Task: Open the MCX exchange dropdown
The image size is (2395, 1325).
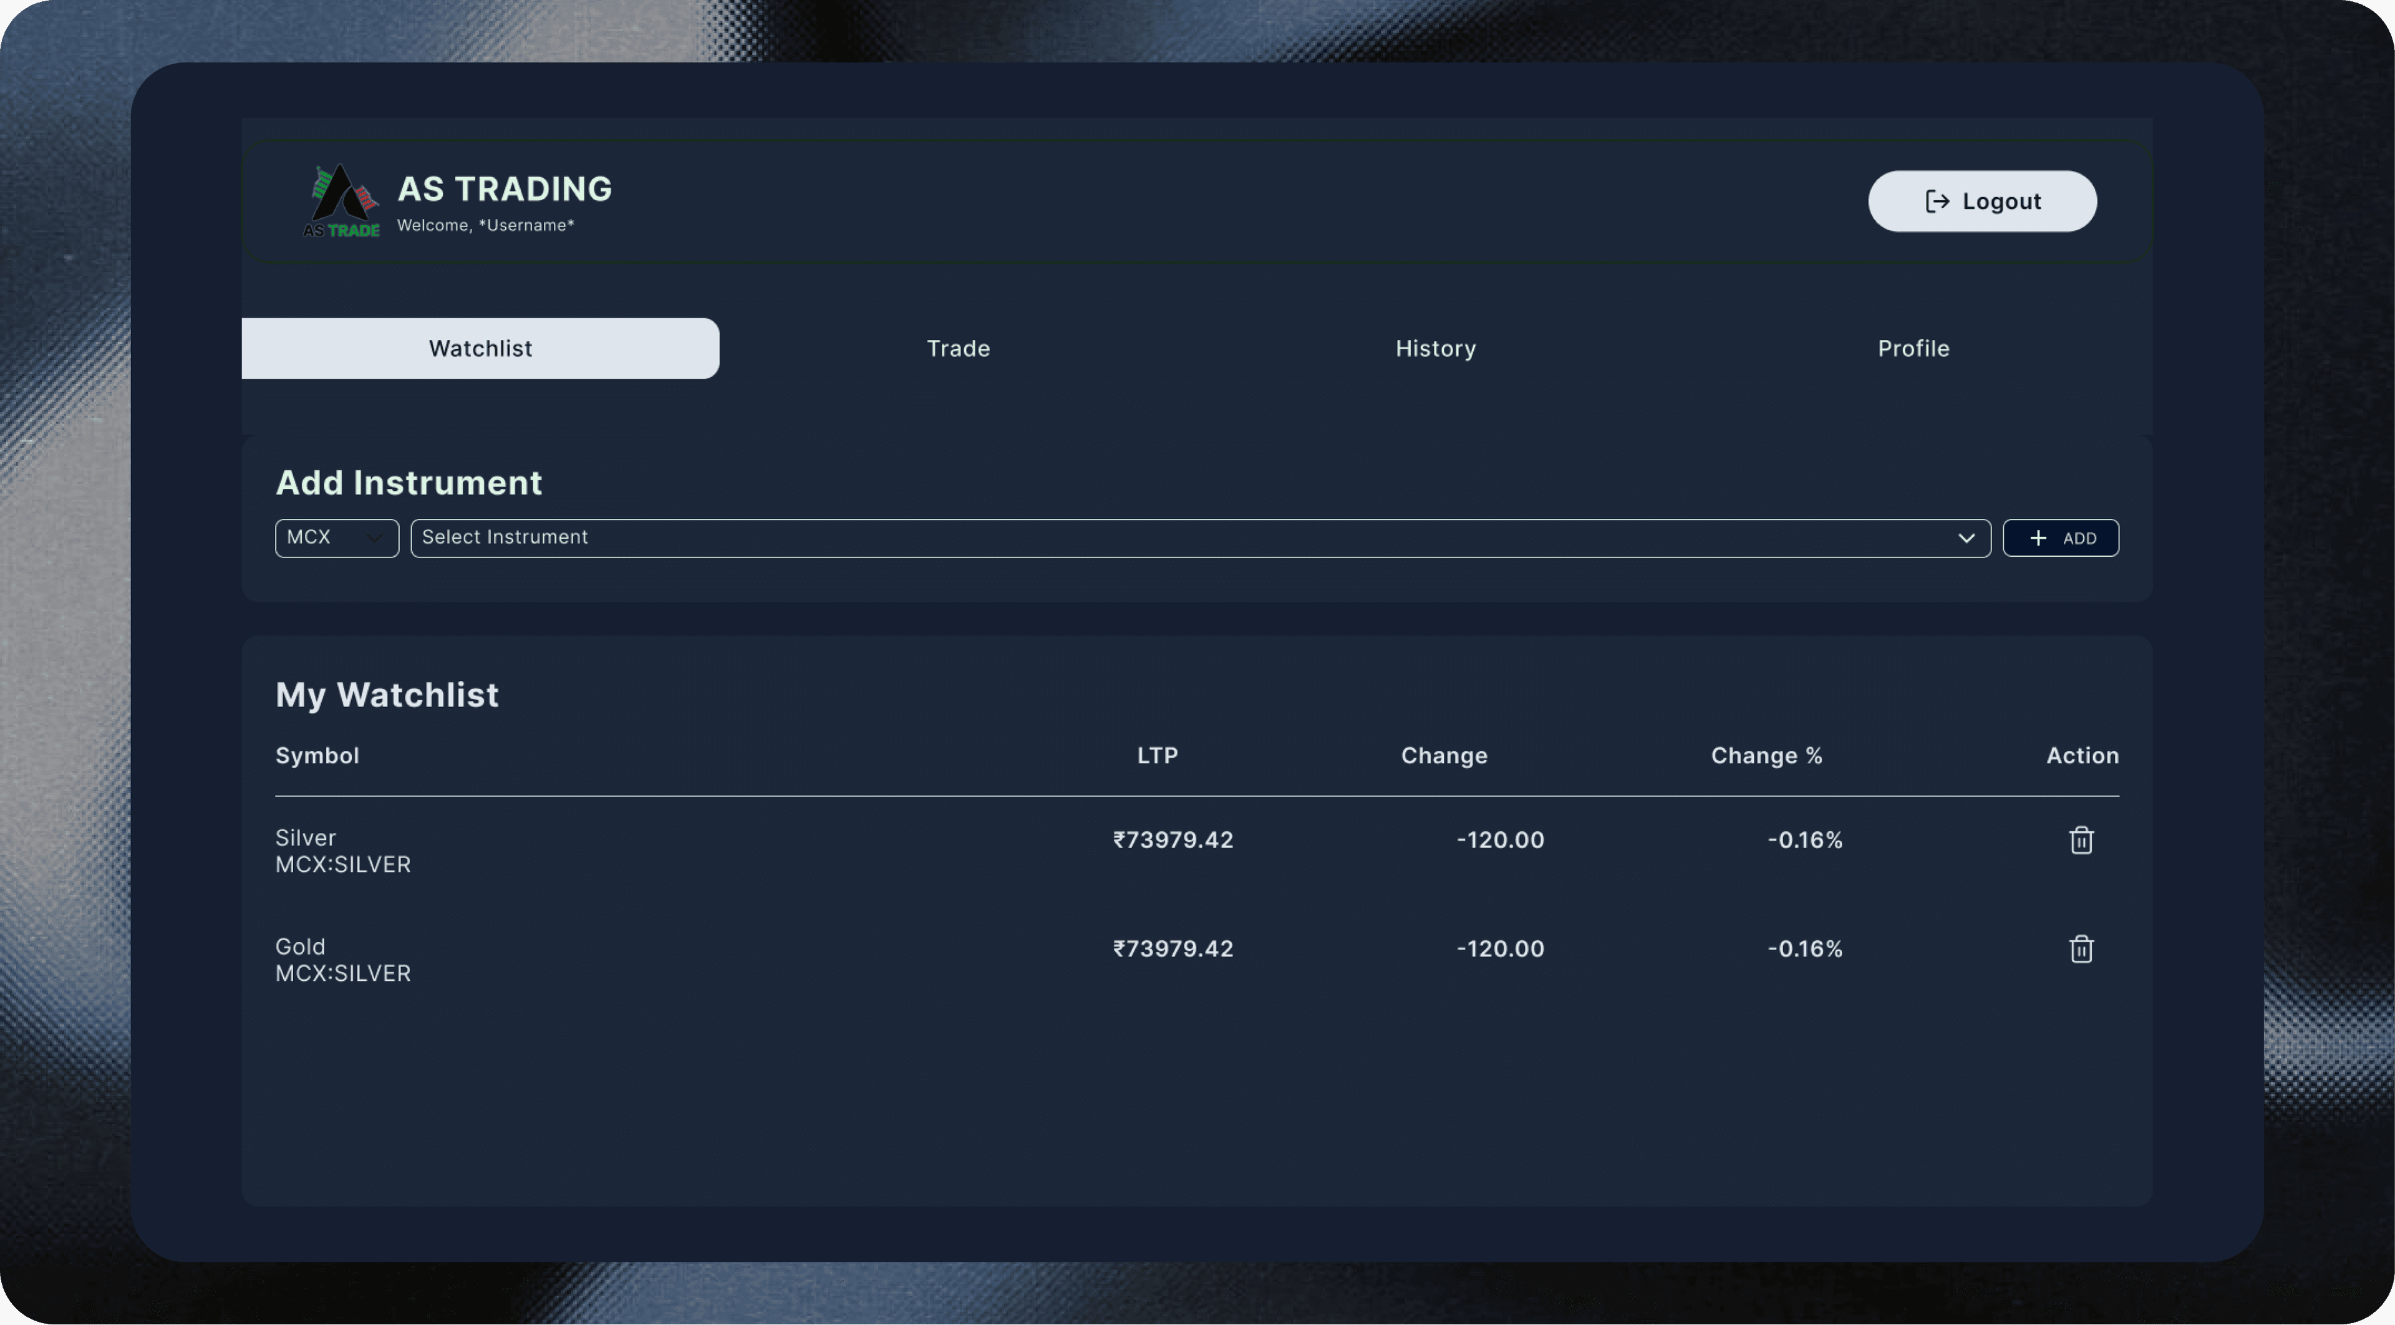Action: point(337,538)
